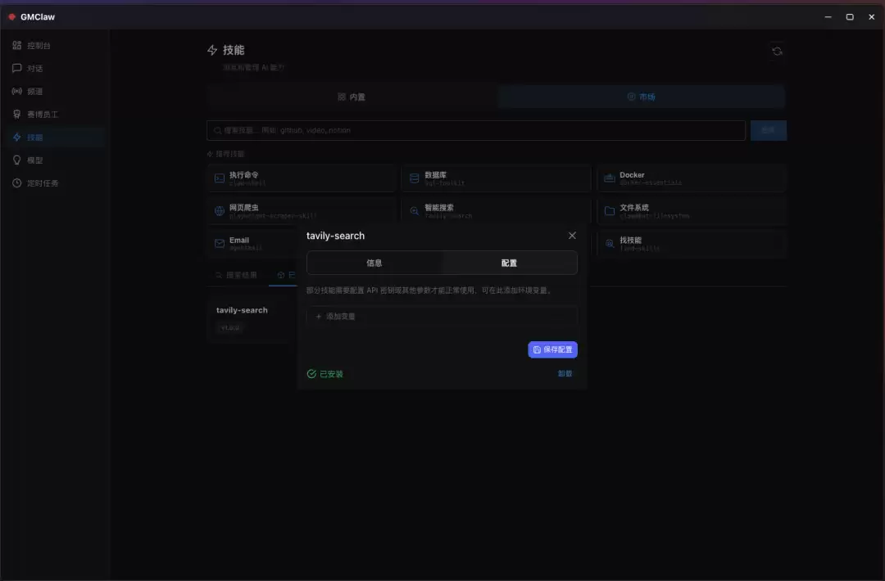This screenshot has height=581, width=885.
Task: Open the 对话 chat panel from sidebar
Action: point(34,68)
